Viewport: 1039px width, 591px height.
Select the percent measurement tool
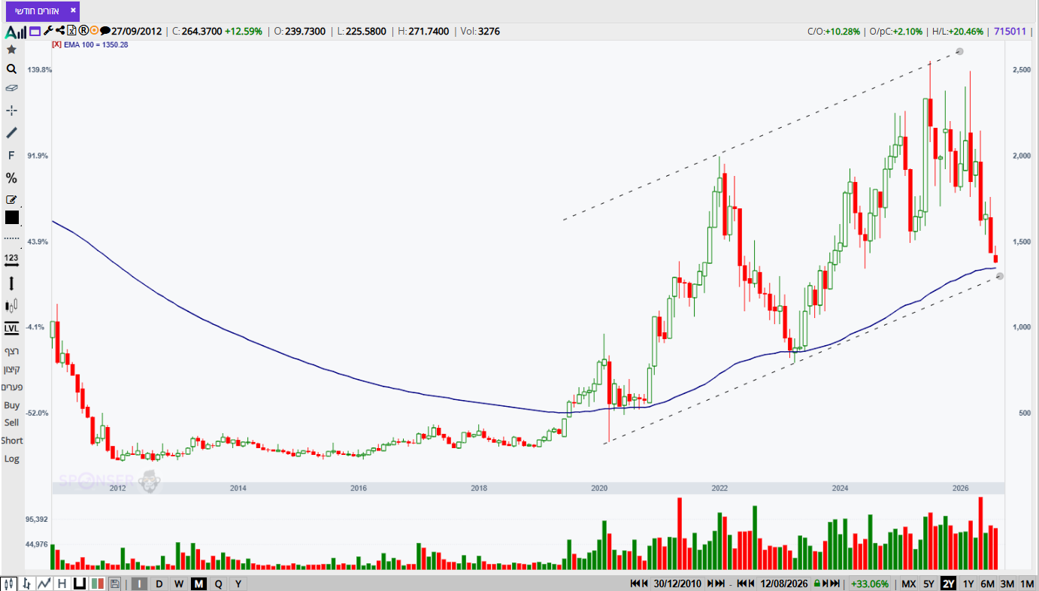[x=11, y=178]
